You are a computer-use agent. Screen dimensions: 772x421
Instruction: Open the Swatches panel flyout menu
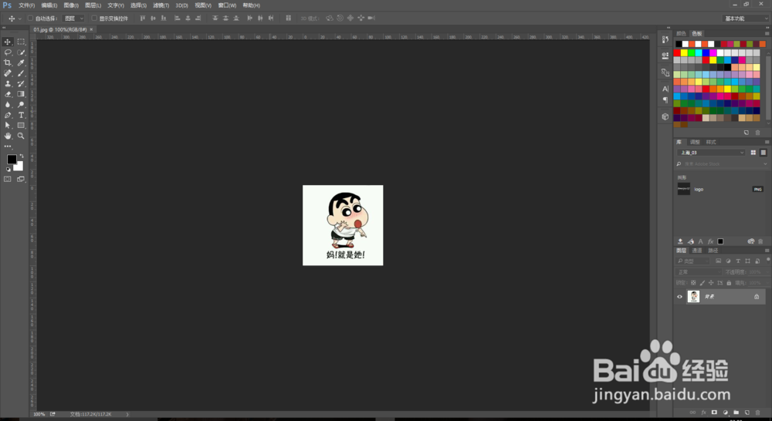click(x=767, y=33)
